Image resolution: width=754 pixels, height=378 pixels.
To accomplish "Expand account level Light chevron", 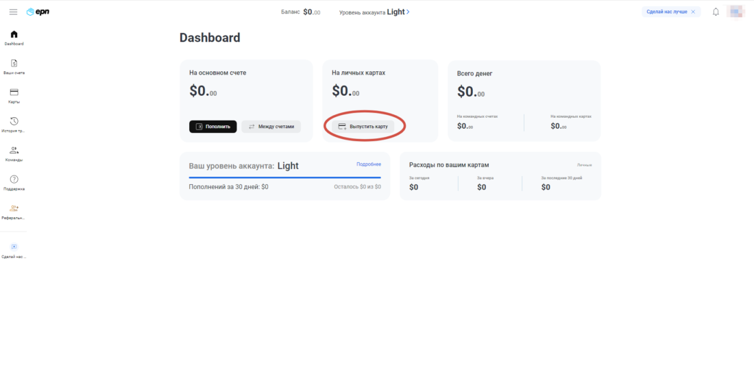I will [x=408, y=12].
